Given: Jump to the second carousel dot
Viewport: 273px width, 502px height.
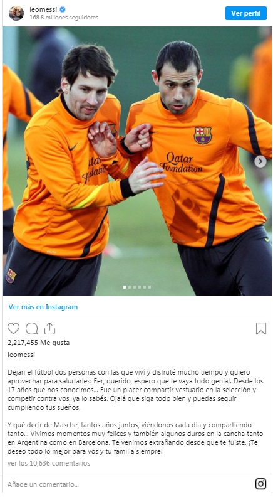Looking at the screenshot, I should tap(130, 287).
